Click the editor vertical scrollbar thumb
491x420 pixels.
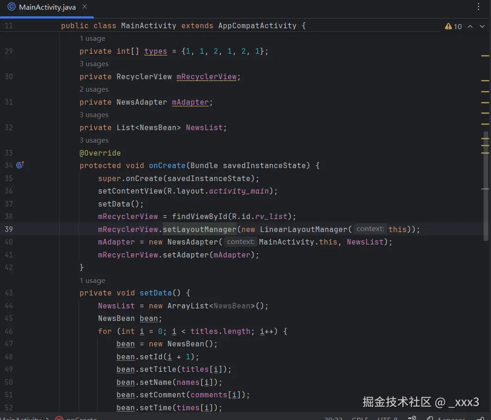point(485,186)
